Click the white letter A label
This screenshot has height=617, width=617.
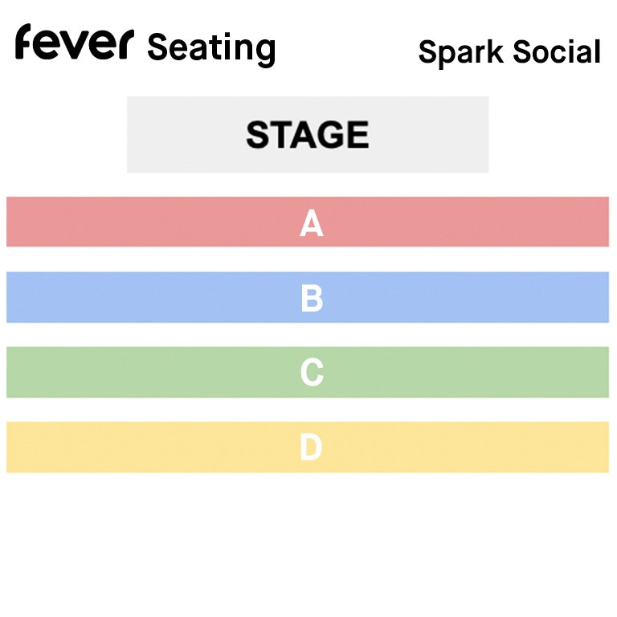(x=311, y=223)
